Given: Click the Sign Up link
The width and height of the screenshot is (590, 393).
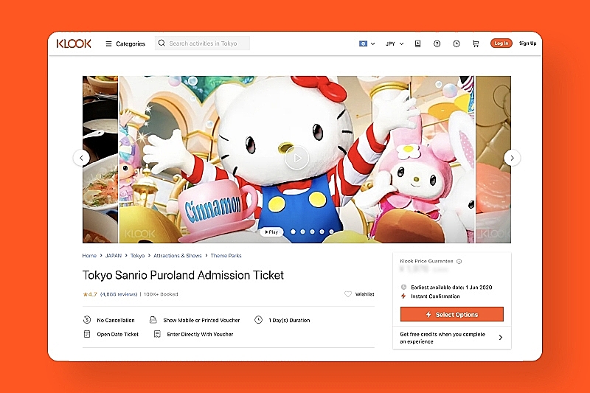Looking at the screenshot, I should coord(527,44).
